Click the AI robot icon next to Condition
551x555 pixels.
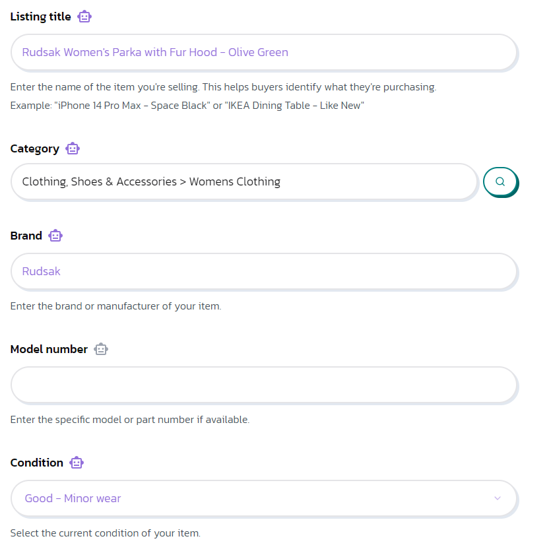coord(77,463)
